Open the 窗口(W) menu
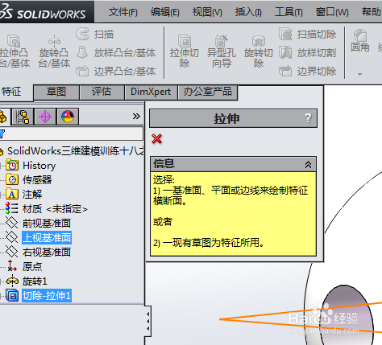This screenshot has width=382, height=345. click(332, 12)
